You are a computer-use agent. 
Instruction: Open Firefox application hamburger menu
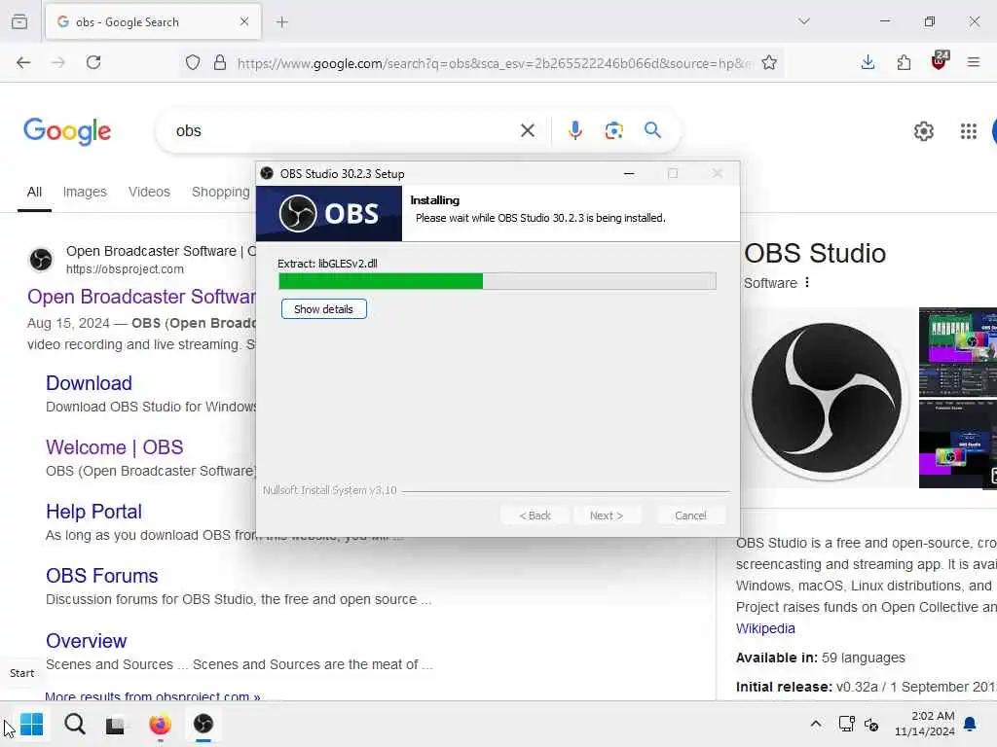point(974,62)
